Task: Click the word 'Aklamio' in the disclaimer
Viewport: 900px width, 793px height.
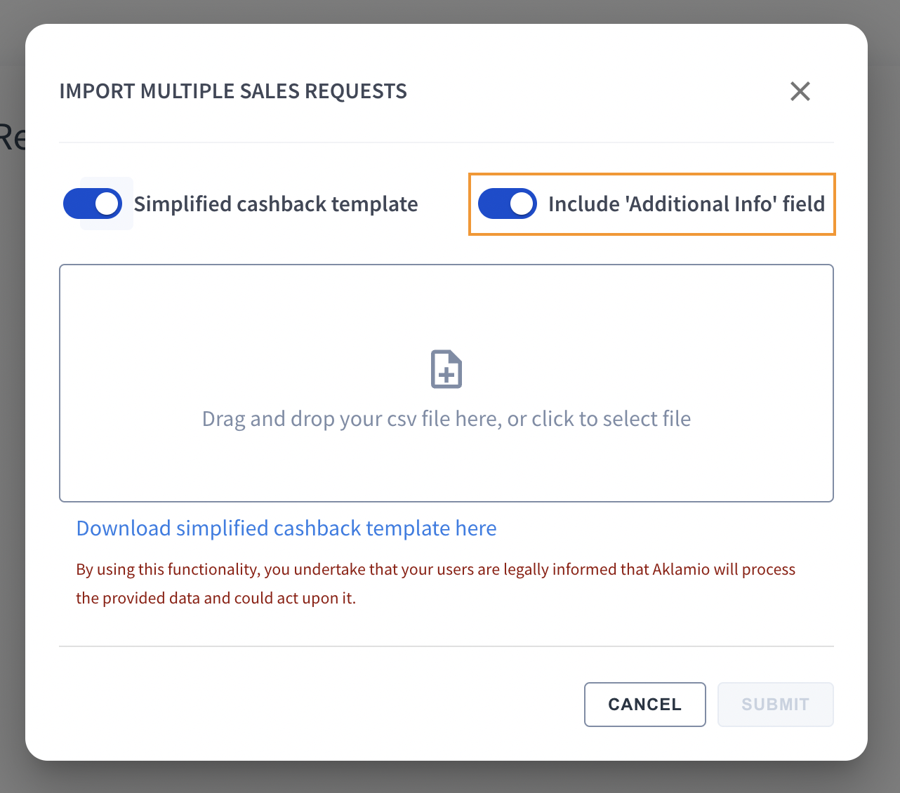Action: [681, 569]
